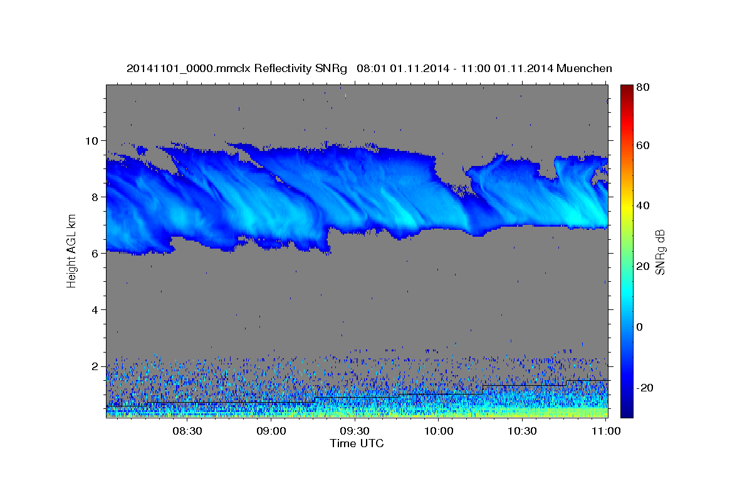Click the 11:00 time tick label
Viewport: 752px width, 501px height.
[x=605, y=431]
